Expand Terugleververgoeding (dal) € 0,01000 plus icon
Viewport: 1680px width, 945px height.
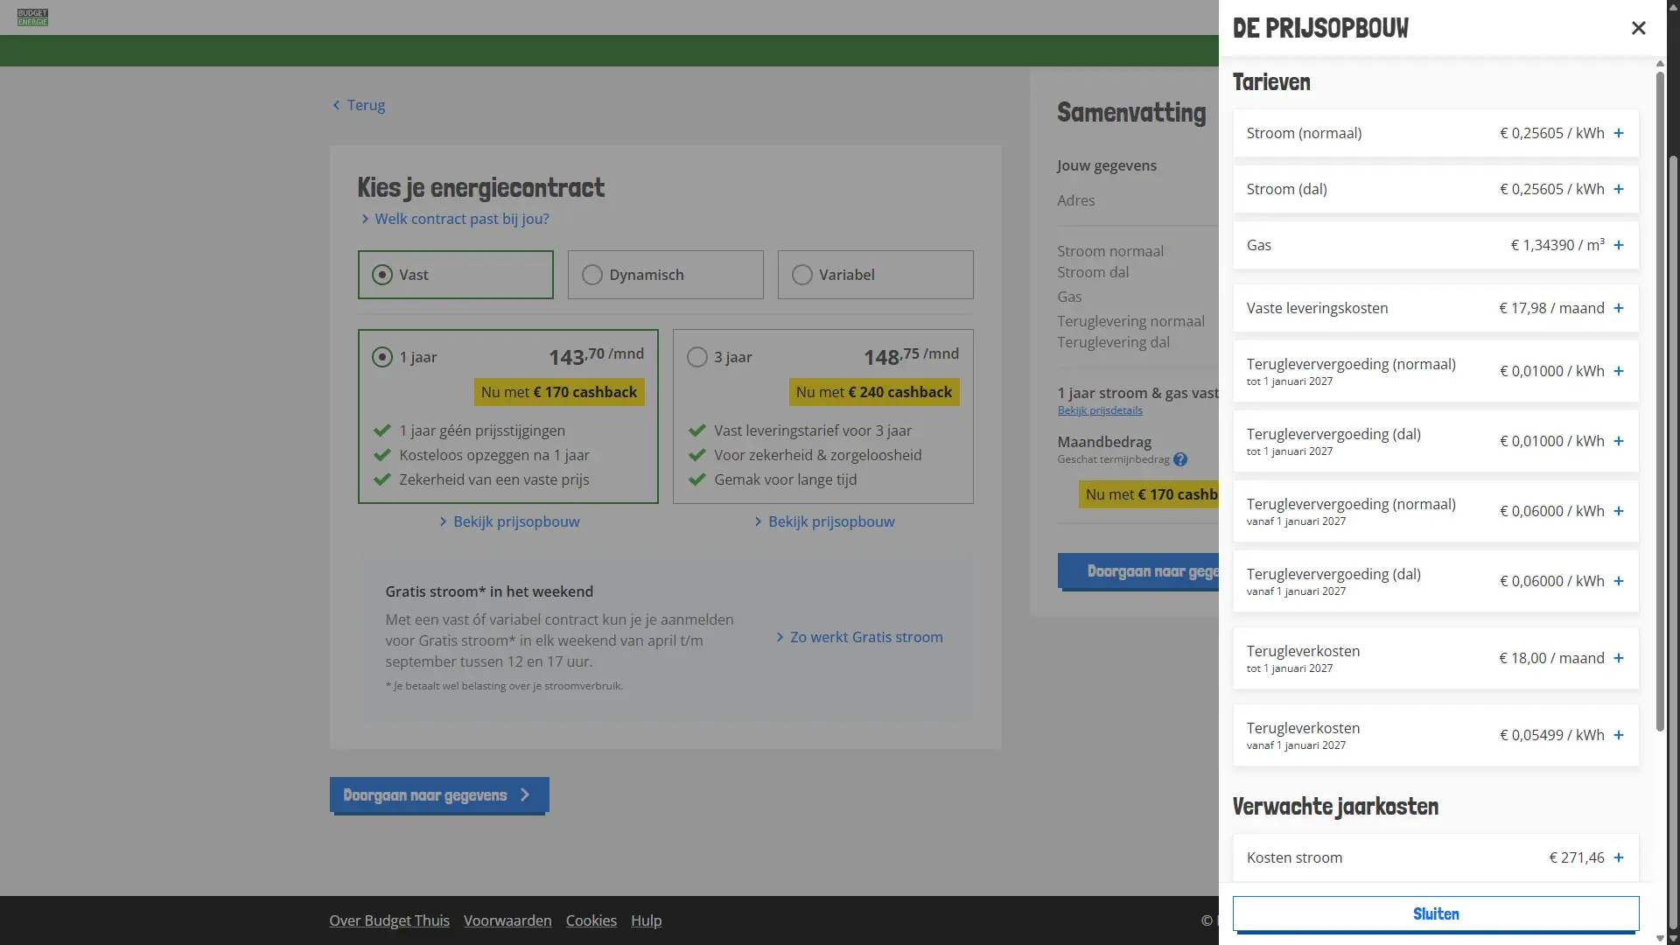[x=1619, y=441]
